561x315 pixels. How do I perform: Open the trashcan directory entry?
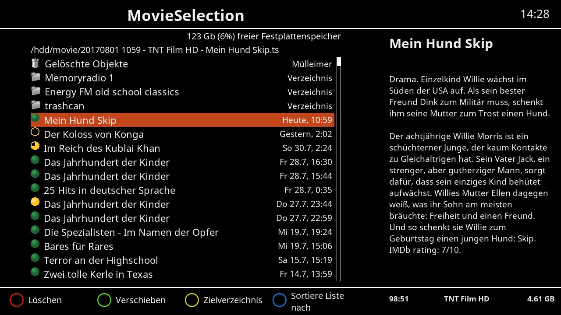coord(64,106)
